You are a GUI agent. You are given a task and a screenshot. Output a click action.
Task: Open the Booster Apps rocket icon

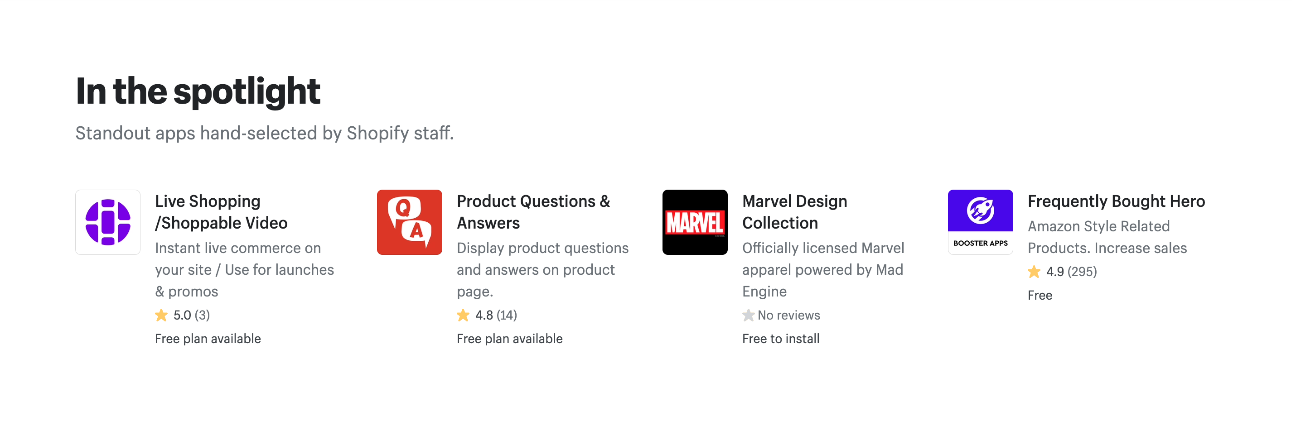(980, 222)
